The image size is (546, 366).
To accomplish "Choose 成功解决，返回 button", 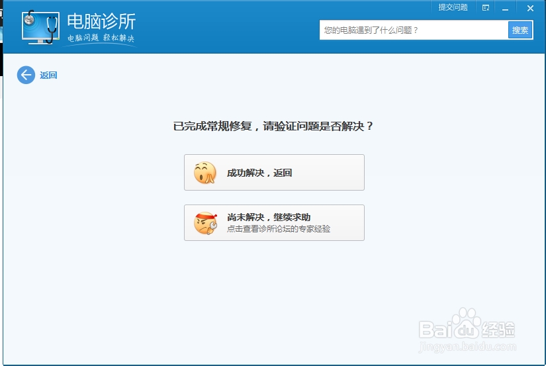I will [x=274, y=172].
